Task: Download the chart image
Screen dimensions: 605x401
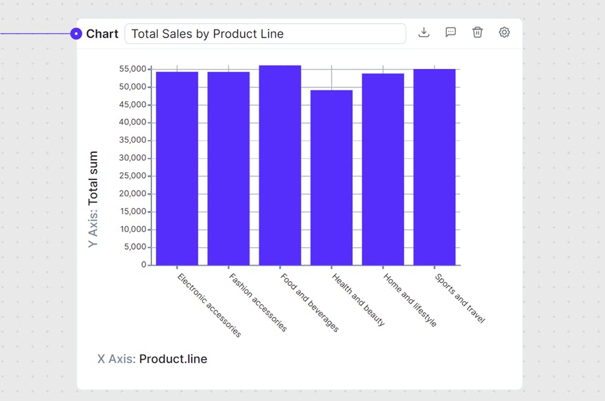Action: click(424, 32)
